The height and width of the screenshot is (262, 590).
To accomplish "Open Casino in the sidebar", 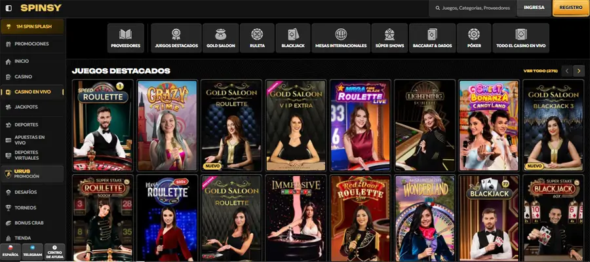I will (32, 77).
